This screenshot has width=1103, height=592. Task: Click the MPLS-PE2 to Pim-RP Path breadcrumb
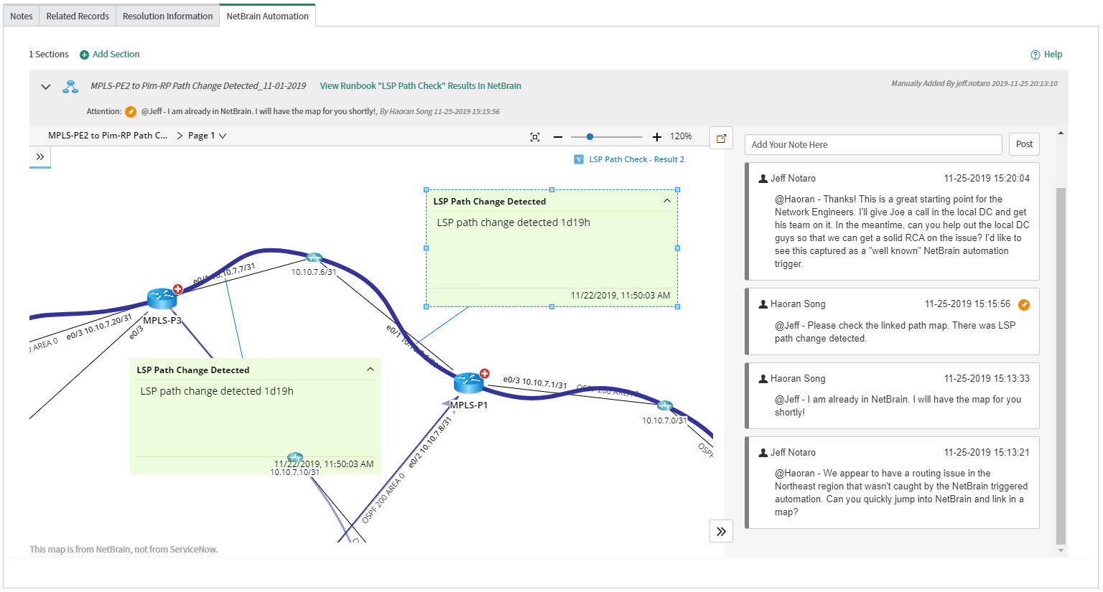tap(108, 135)
